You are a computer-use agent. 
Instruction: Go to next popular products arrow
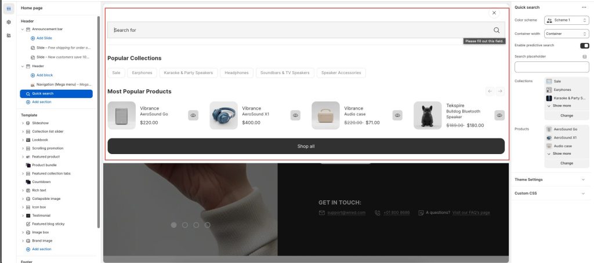tap(500, 91)
